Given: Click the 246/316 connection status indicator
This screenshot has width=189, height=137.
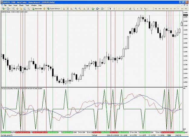Looking at the screenshot, I should point(179,135).
